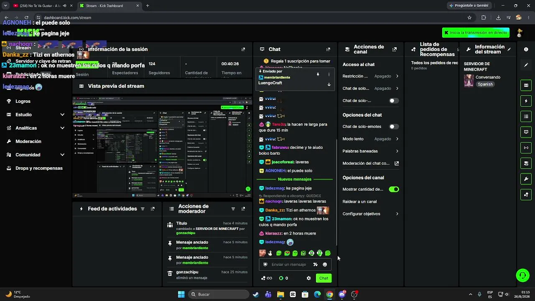Click the Spanish language tag

coord(485,84)
